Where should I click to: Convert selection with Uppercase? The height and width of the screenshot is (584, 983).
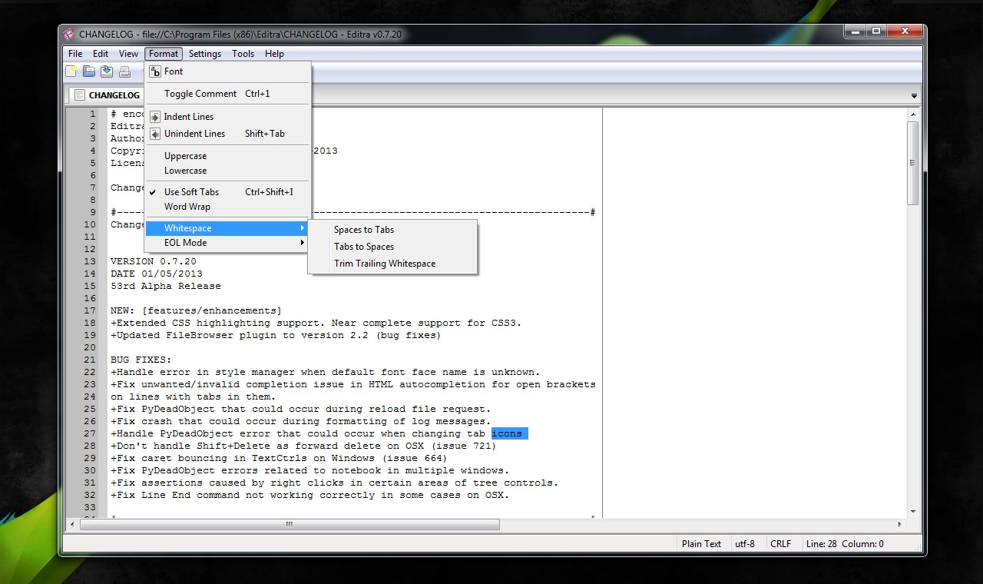(x=228, y=156)
